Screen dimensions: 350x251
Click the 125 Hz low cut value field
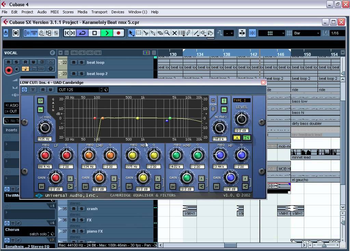pos(45,139)
